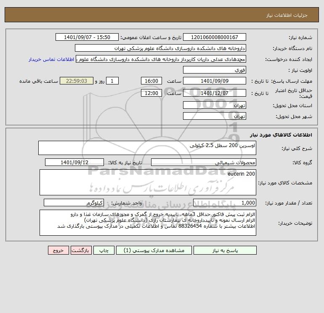Image resolution: width=324 pixels, height=313 pixels.
Task: Click the label شهر محل تحویل
Action: [294, 116]
